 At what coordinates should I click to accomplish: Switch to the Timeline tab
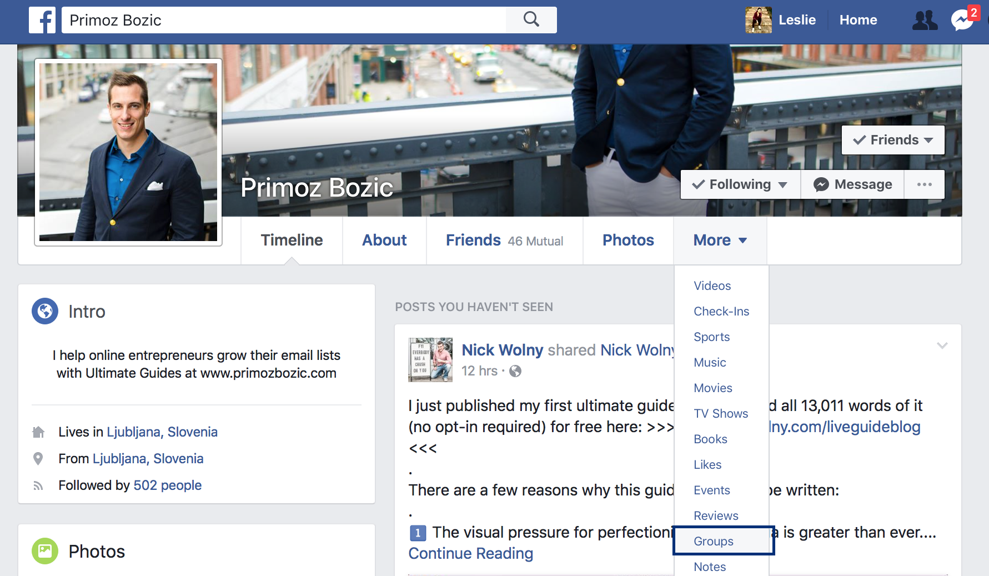292,240
